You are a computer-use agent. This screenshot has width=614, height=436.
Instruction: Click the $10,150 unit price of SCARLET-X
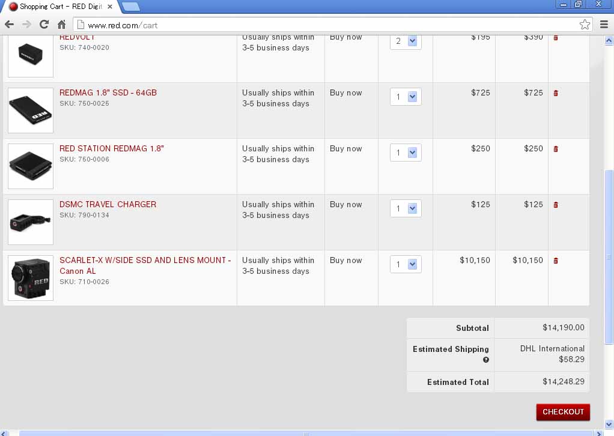[x=475, y=260]
